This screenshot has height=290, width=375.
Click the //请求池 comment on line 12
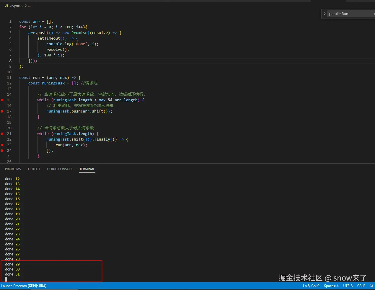pyautogui.click(x=89, y=83)
